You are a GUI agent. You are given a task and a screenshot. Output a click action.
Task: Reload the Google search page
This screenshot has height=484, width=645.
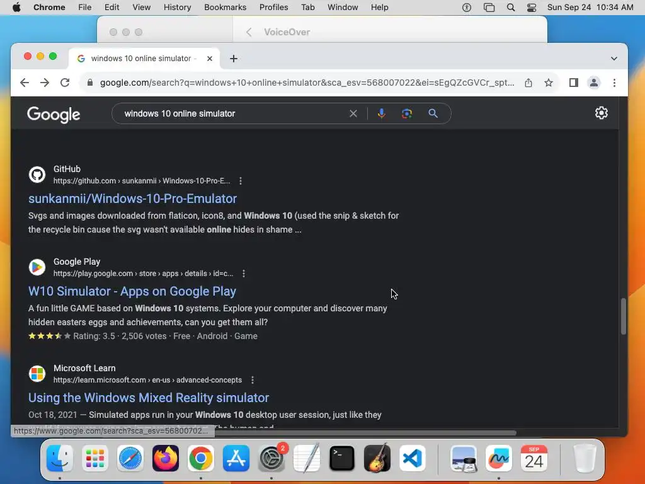tap(65, 83)
